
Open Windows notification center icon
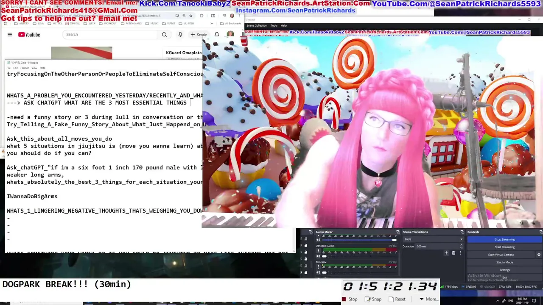tap(534, 301)
